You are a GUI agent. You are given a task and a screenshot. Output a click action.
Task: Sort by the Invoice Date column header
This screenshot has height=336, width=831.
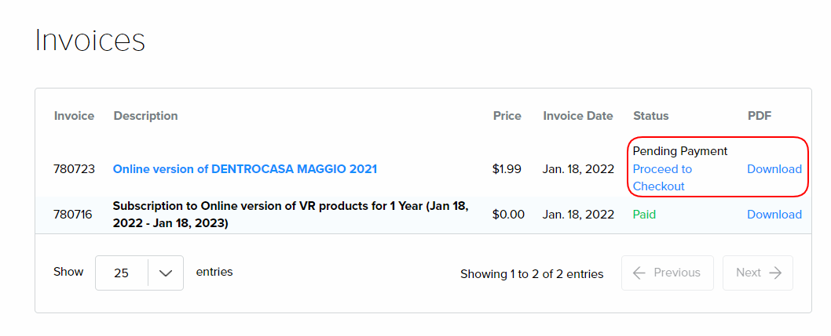coord(577,116)
